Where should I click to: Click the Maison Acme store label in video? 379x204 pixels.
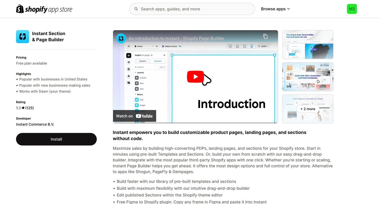[171, 46]
